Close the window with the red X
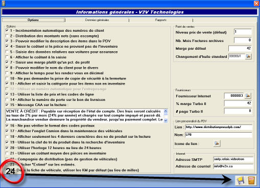 pyautogui.click(x=256, y=3)
